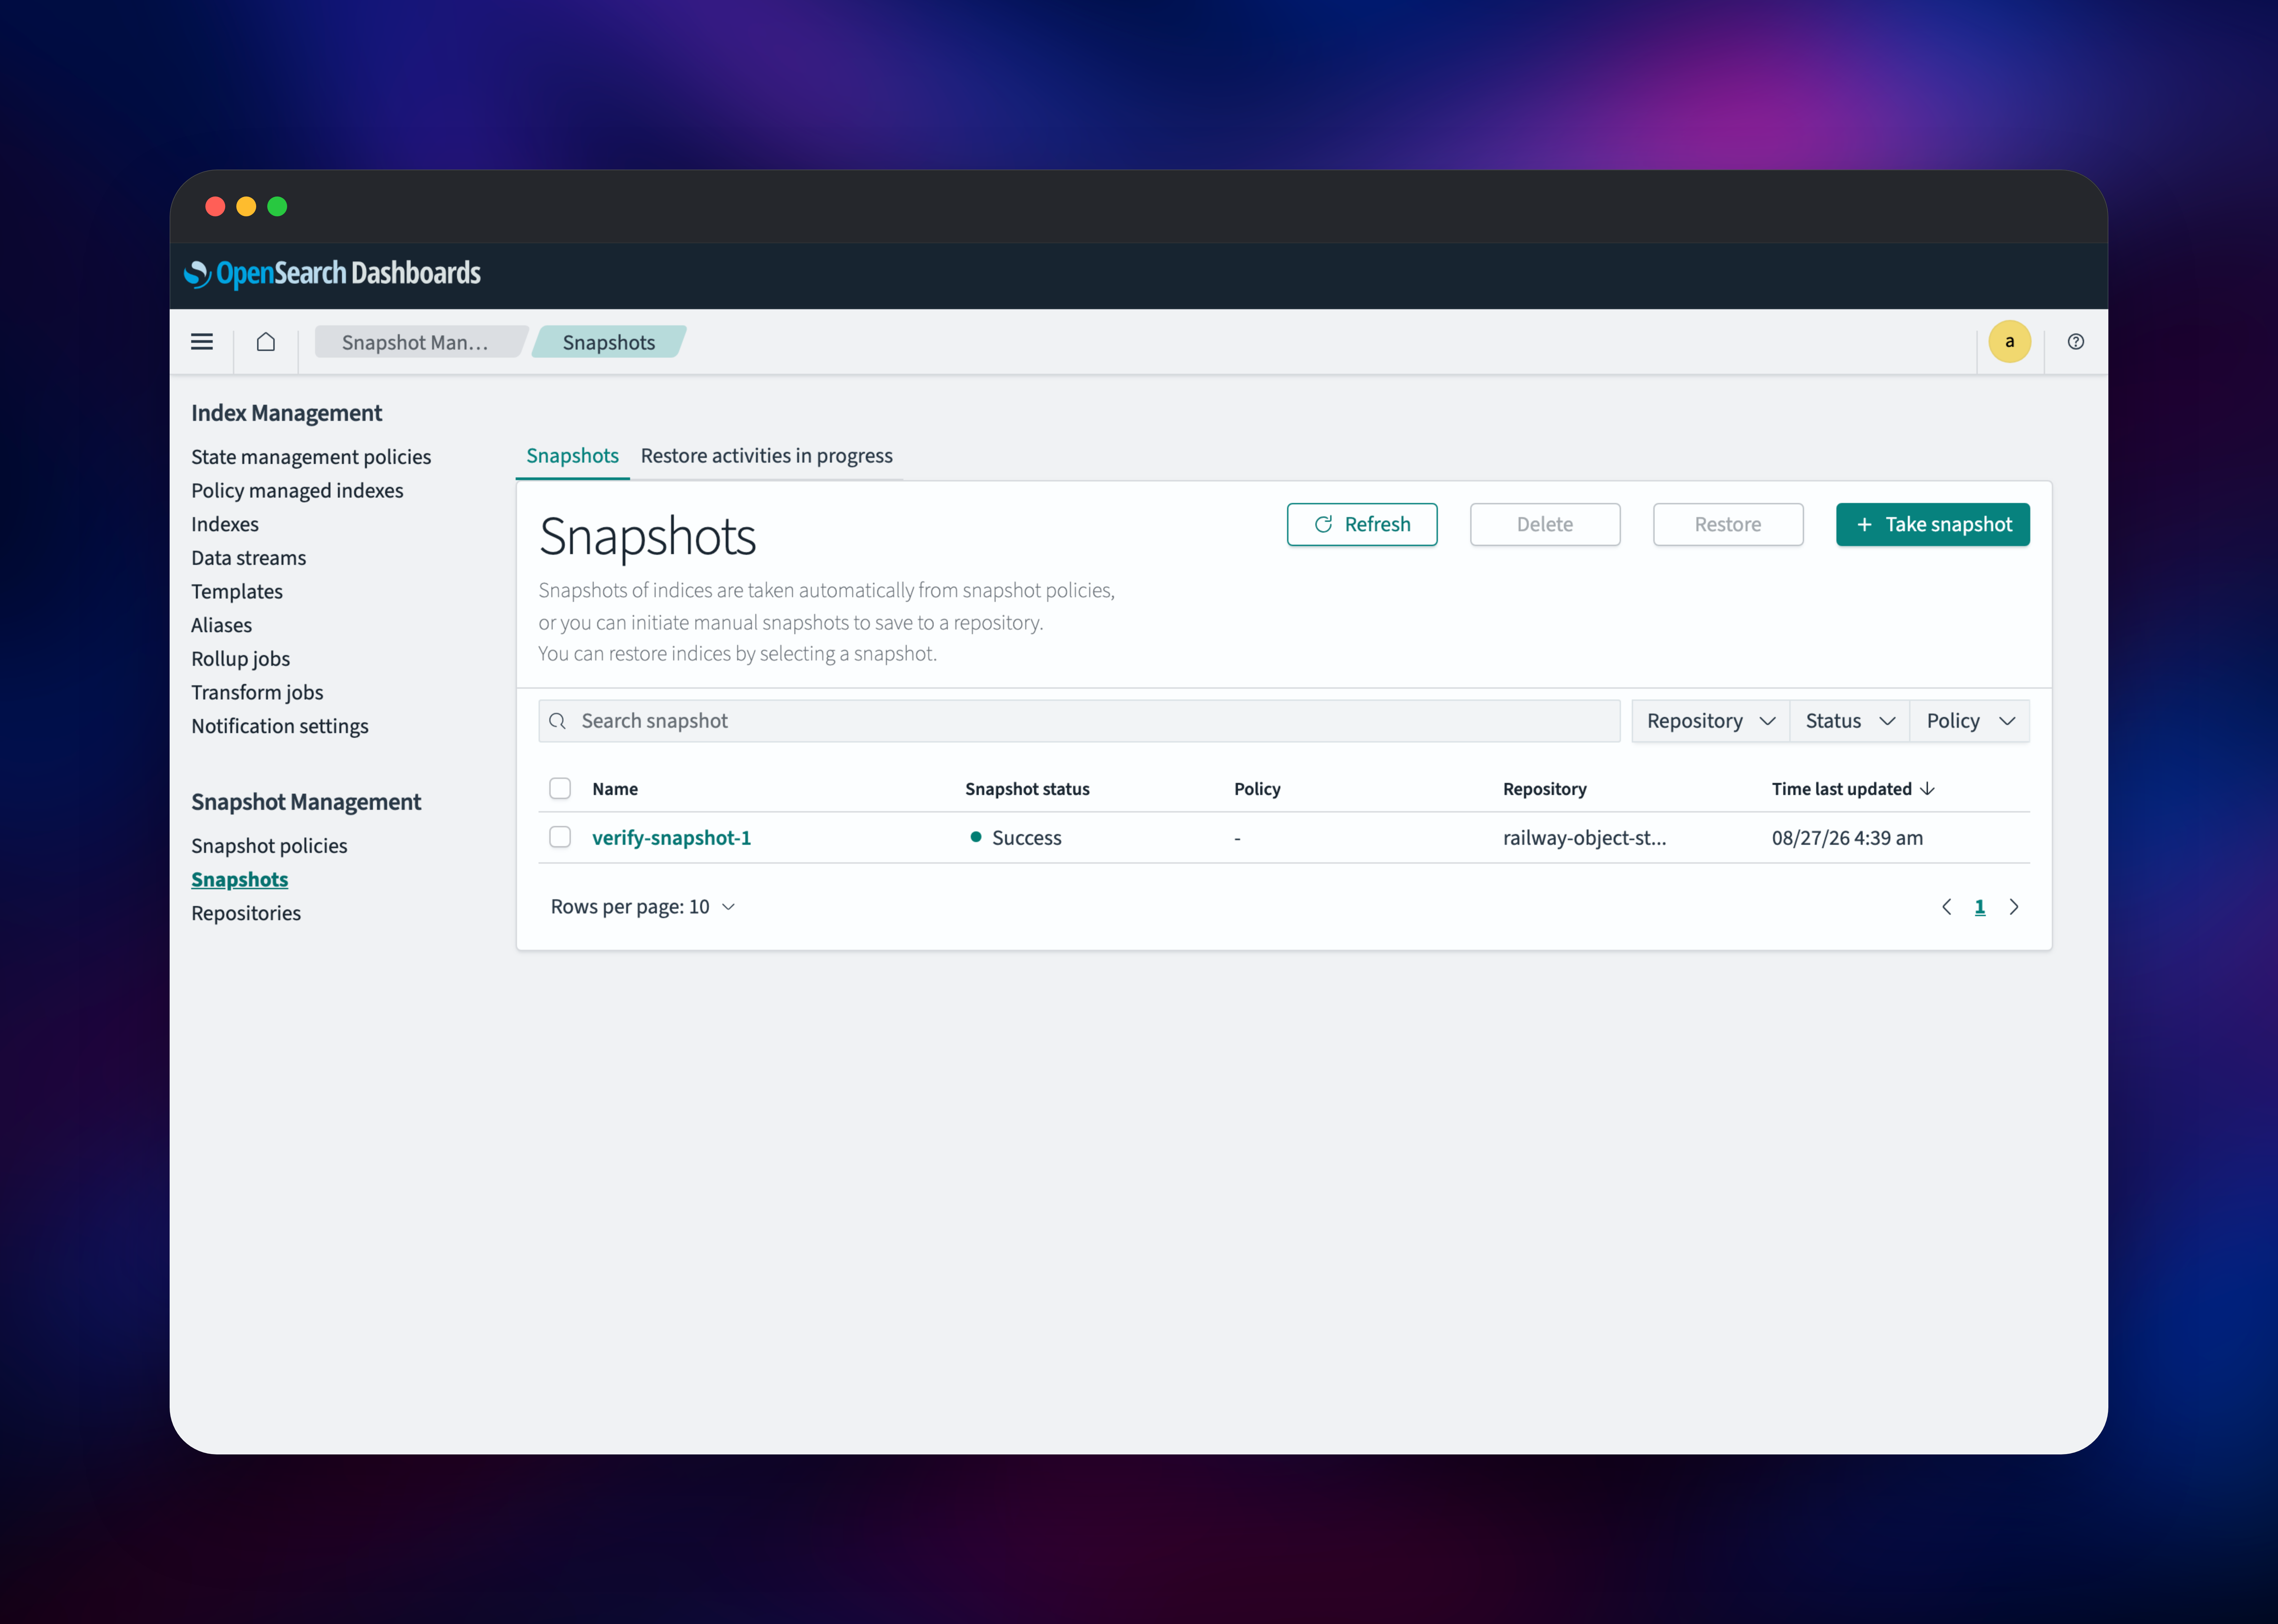
Task: Go to next page arrow
Action: pos(2014,907)
